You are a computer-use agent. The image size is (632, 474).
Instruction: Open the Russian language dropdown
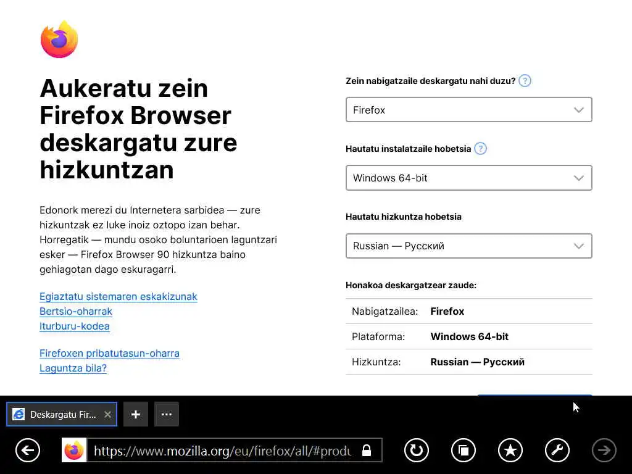tap(469, 246)
